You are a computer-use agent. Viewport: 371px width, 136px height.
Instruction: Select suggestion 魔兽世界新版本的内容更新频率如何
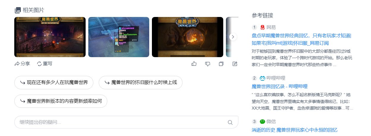coord(61,101)
